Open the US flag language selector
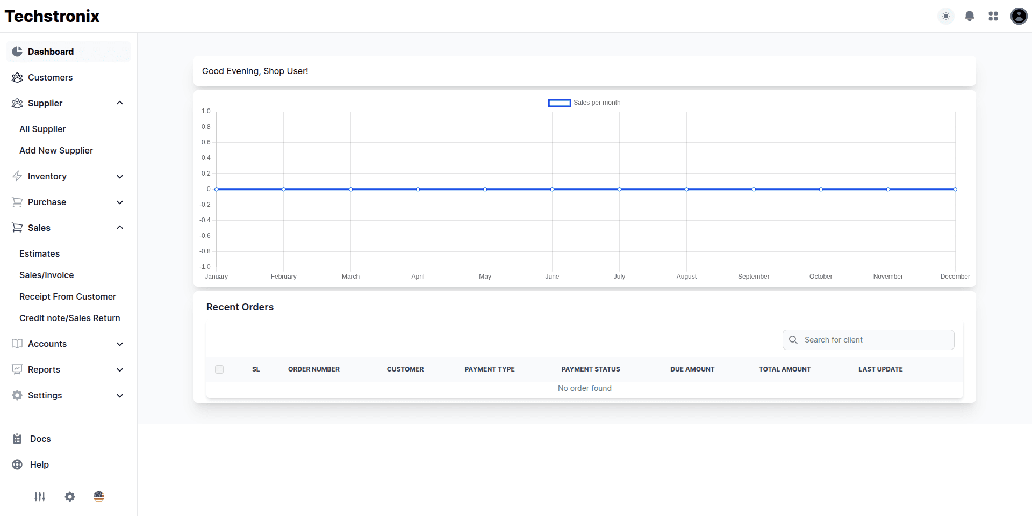The image size is (1032, 516). (x=99, y=497)
